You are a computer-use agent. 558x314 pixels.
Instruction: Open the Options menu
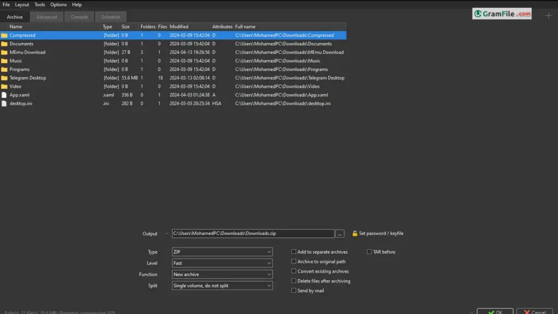pyautogui.click(x=58, y=4)
